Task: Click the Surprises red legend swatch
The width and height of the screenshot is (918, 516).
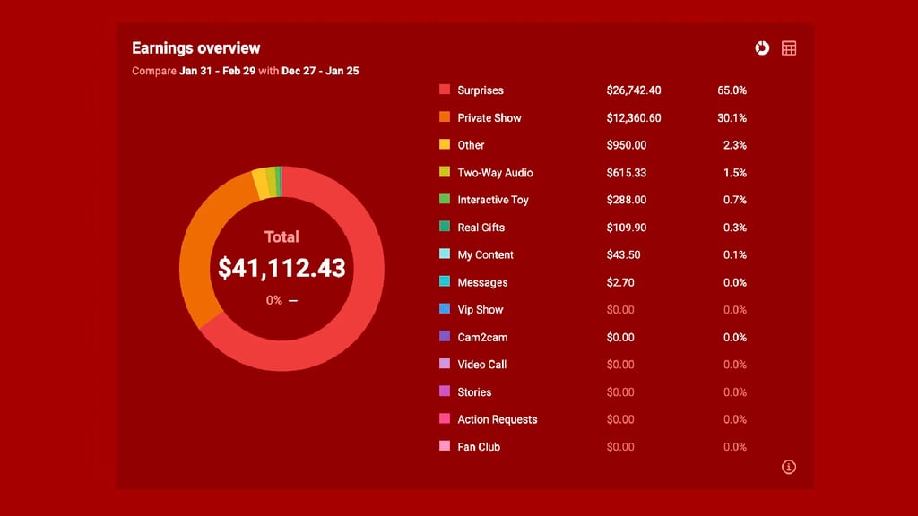Action: tap(445, 90)
